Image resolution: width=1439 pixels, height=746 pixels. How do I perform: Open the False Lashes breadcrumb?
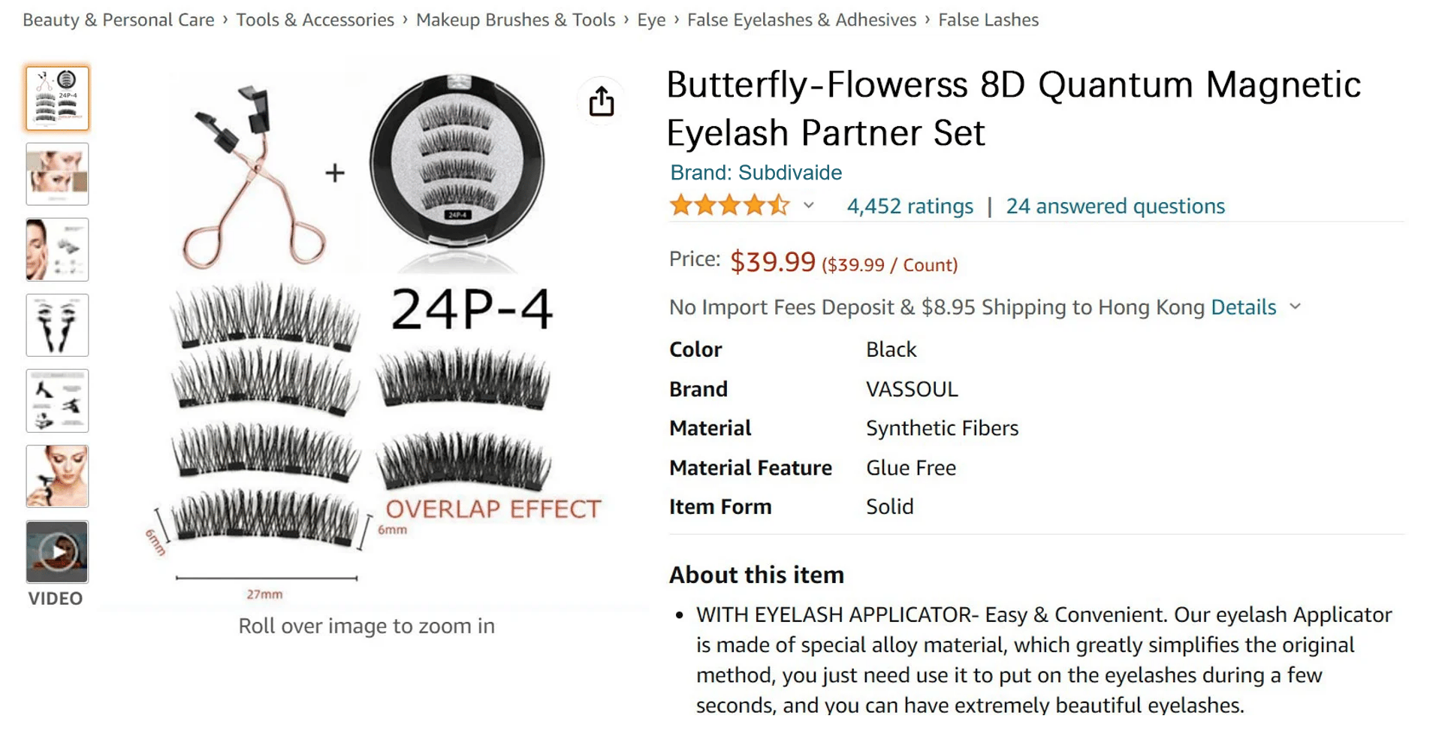tap(988, 20)
